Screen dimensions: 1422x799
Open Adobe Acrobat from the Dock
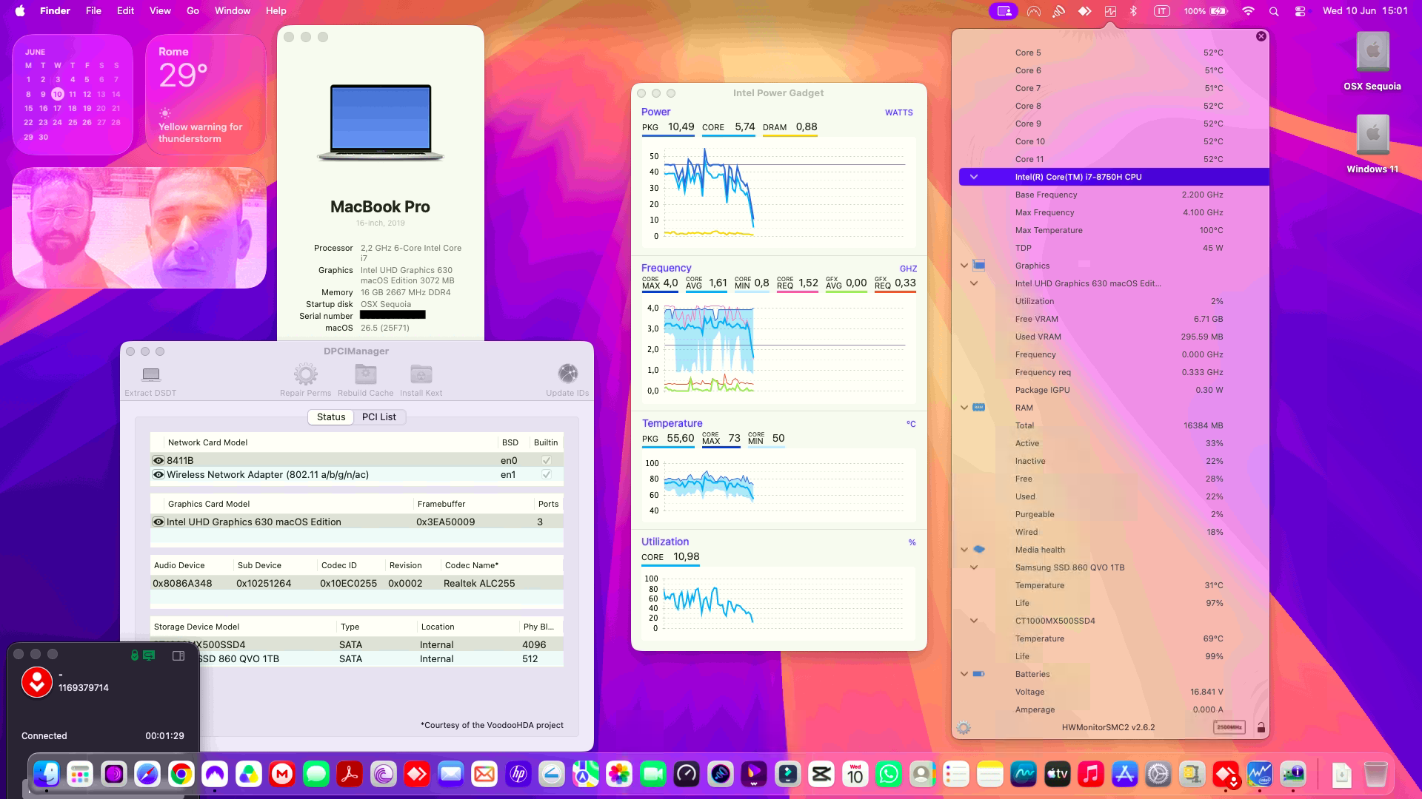pos(350,775)
